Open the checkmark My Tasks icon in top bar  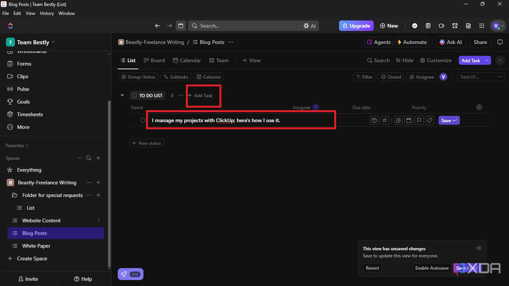[415, 26]
